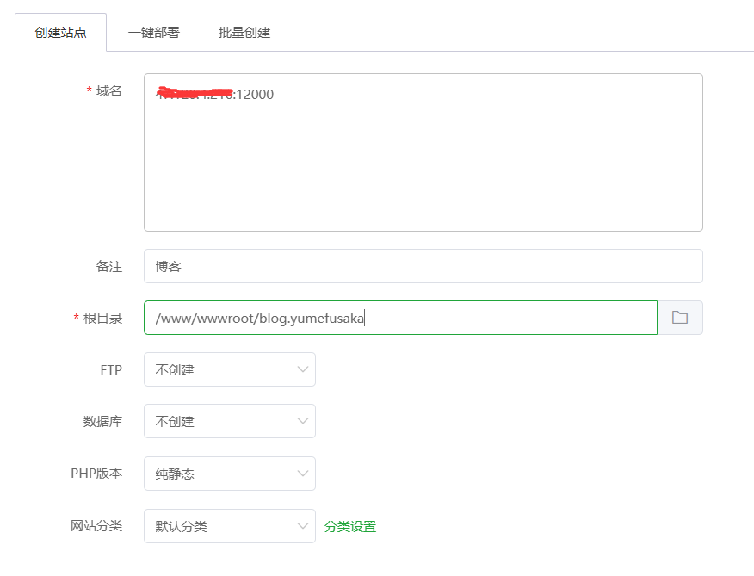Open the 分类设置 link

350,527
